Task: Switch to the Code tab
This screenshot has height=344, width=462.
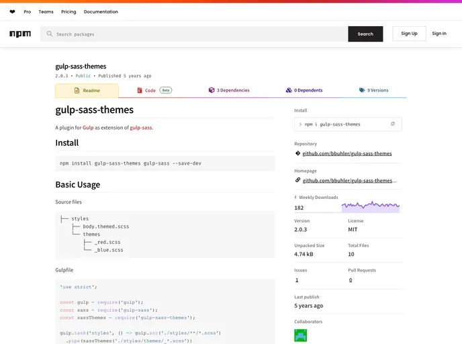Action: (x=154, y=91)
